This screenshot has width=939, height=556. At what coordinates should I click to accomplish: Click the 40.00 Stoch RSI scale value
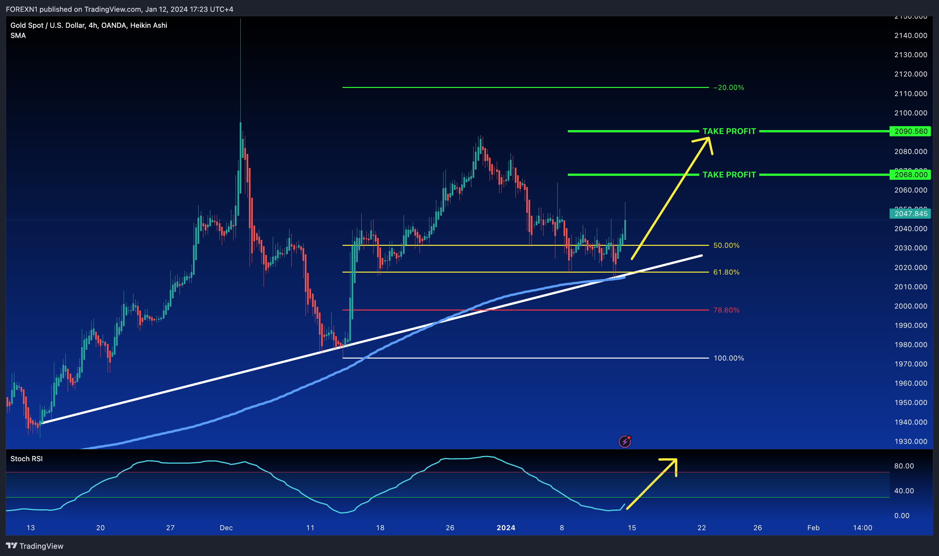click(x=904, y=490)
